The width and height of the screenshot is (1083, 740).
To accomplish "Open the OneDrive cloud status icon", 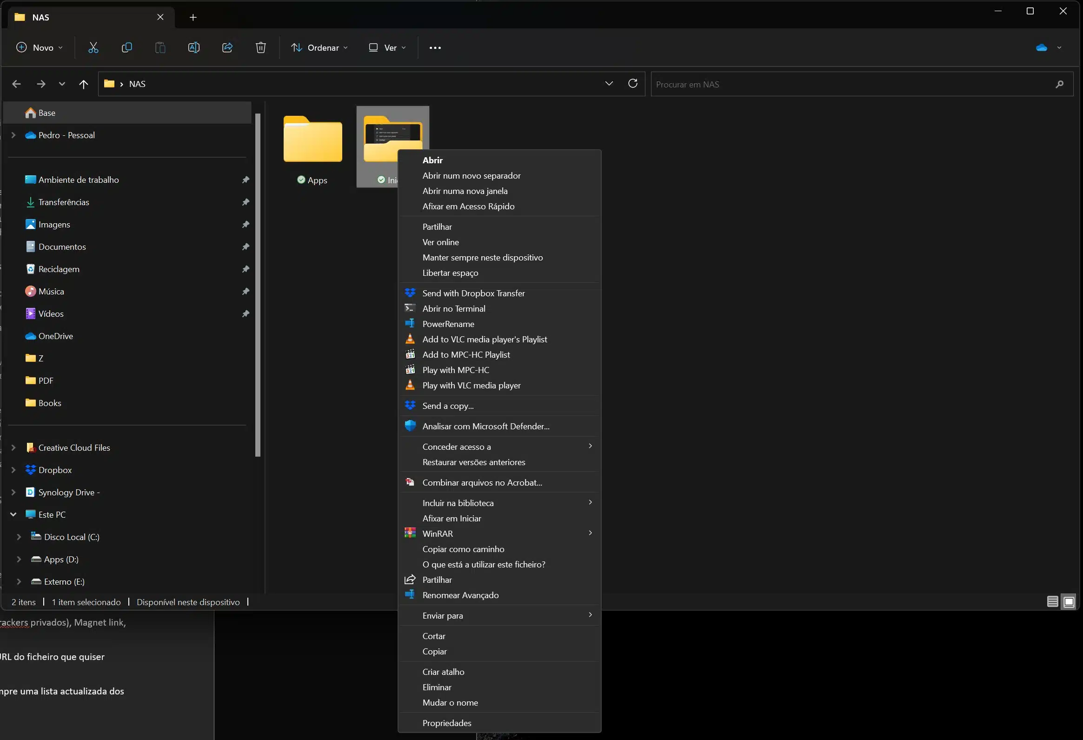I will click(1042, 47).
